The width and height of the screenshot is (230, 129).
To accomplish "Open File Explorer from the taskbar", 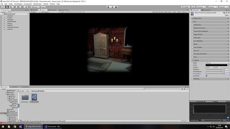I will pyautogui.click(x=9, y=126).
